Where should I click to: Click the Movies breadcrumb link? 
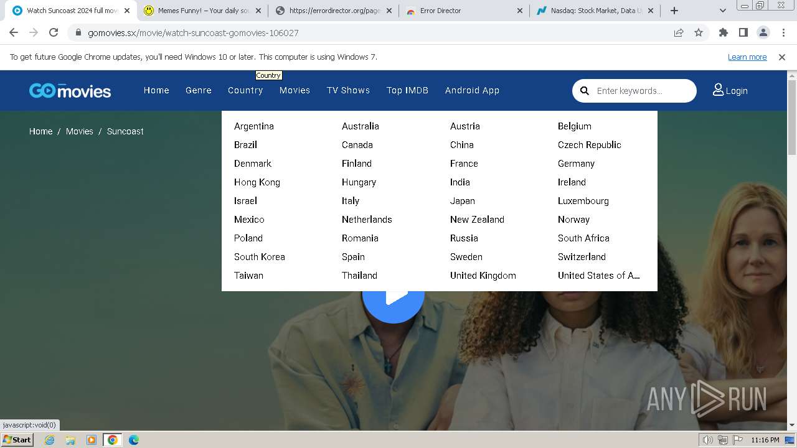click(x=80, y=131)
